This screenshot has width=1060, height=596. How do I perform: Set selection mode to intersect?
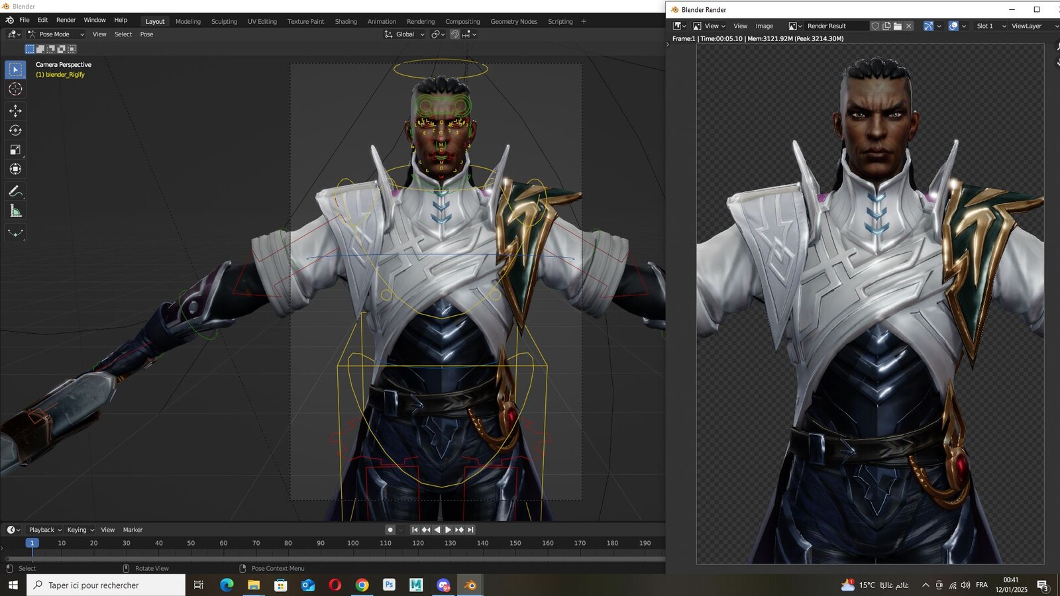[72, 49]
